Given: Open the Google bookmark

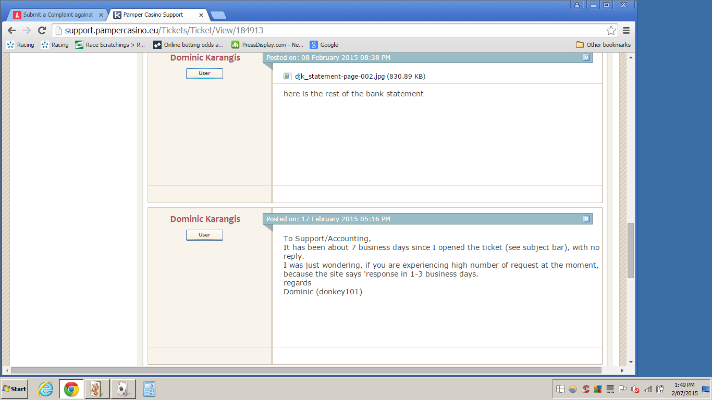Looking at the screenshot, I should pyautogui.click(x=324, y=45).
